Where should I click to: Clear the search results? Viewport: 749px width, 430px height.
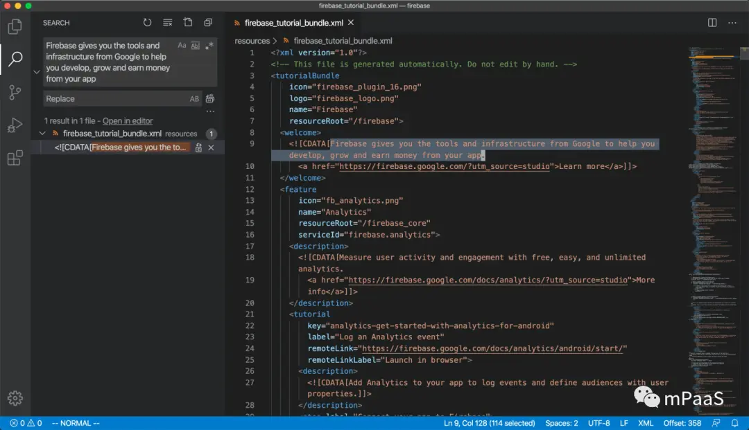167,23
